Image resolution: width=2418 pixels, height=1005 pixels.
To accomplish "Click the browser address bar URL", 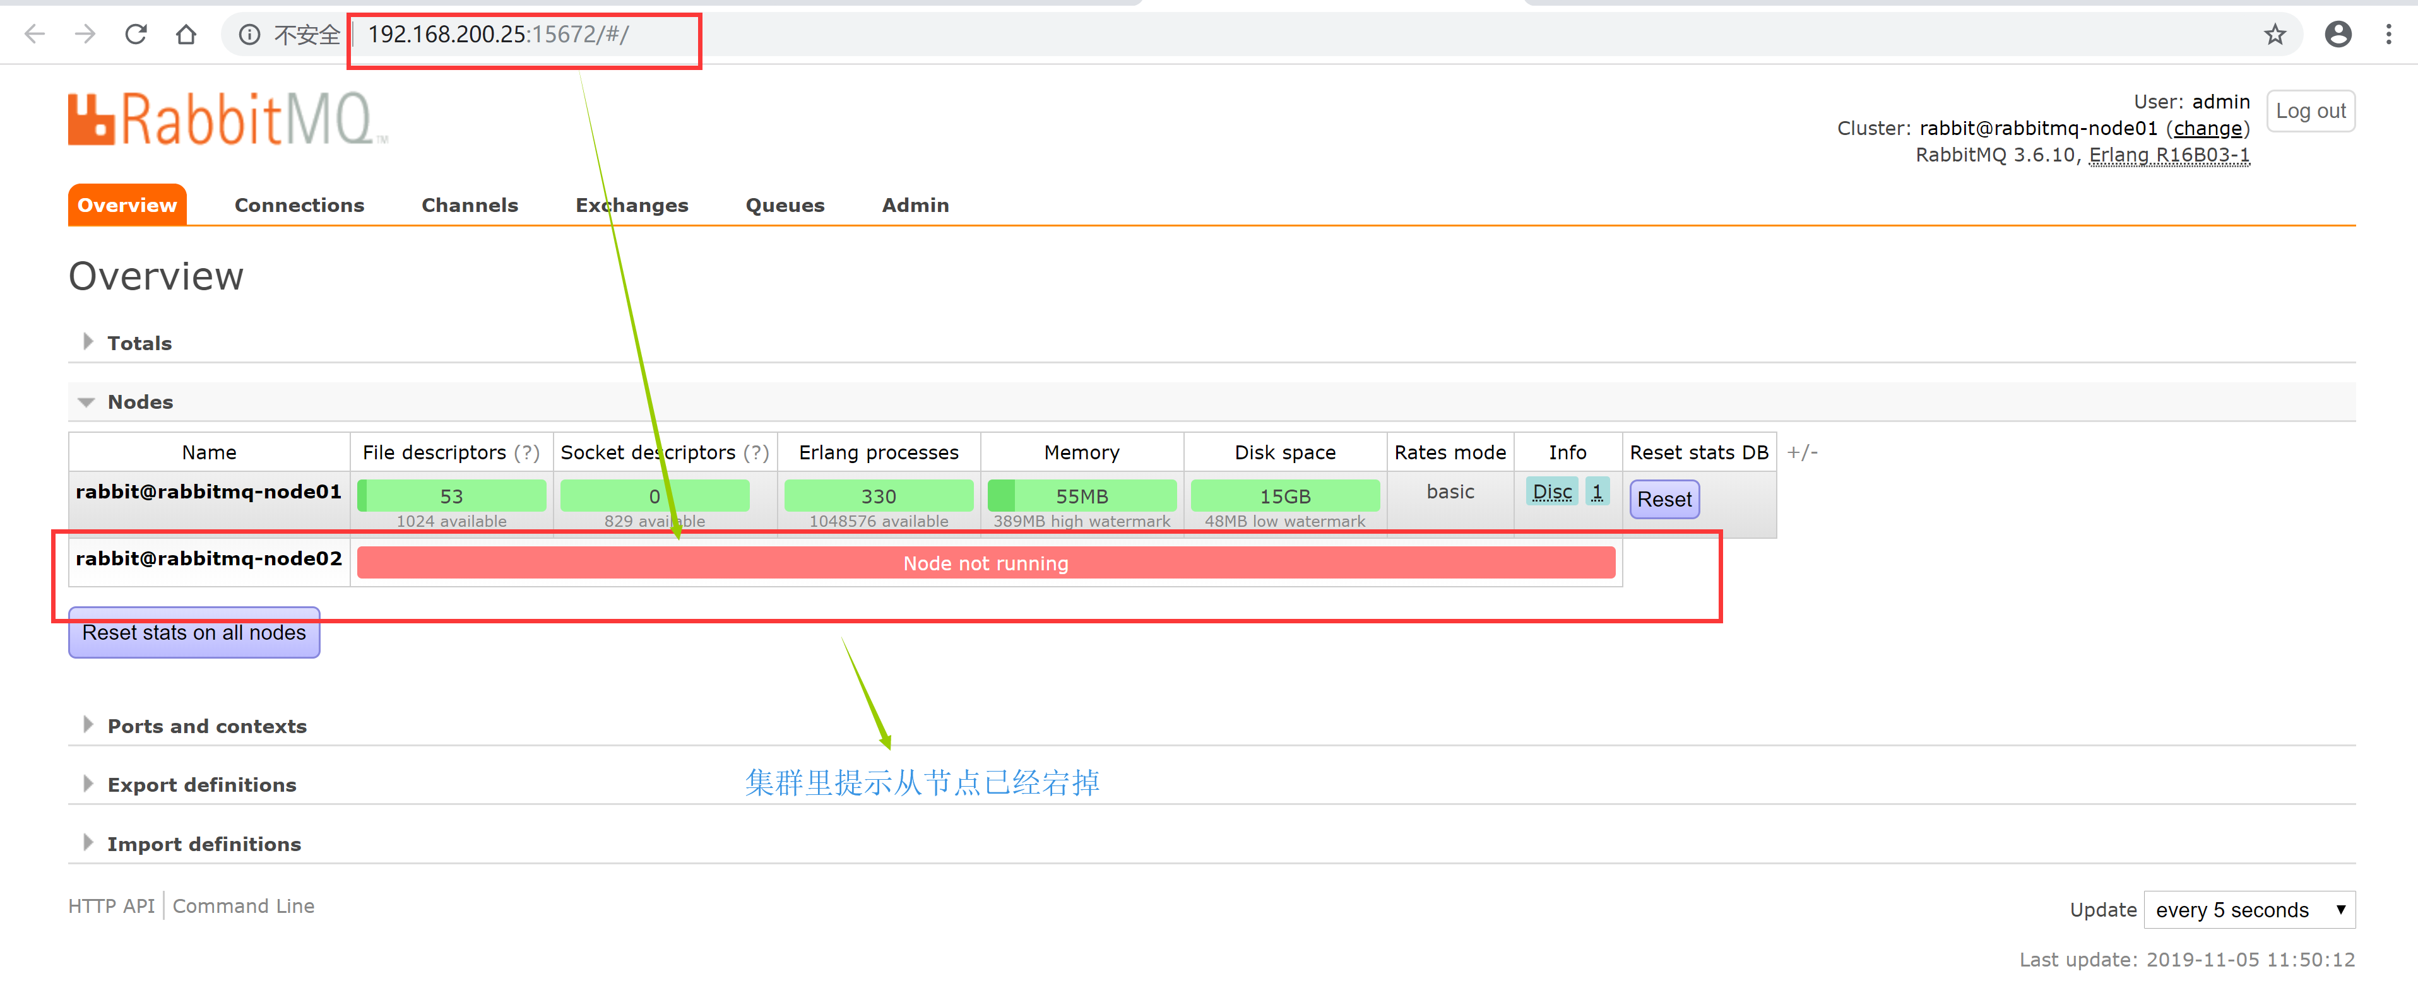I will [x=497, y=35].
